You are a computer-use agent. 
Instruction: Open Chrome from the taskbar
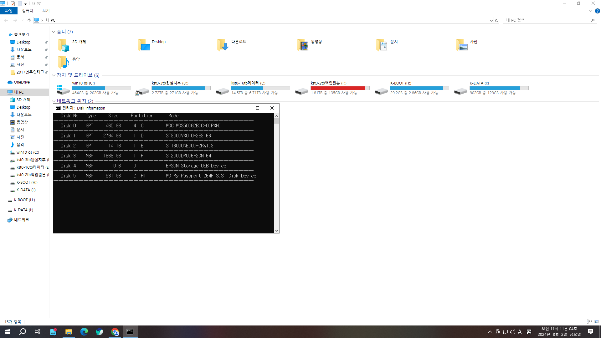115,332
